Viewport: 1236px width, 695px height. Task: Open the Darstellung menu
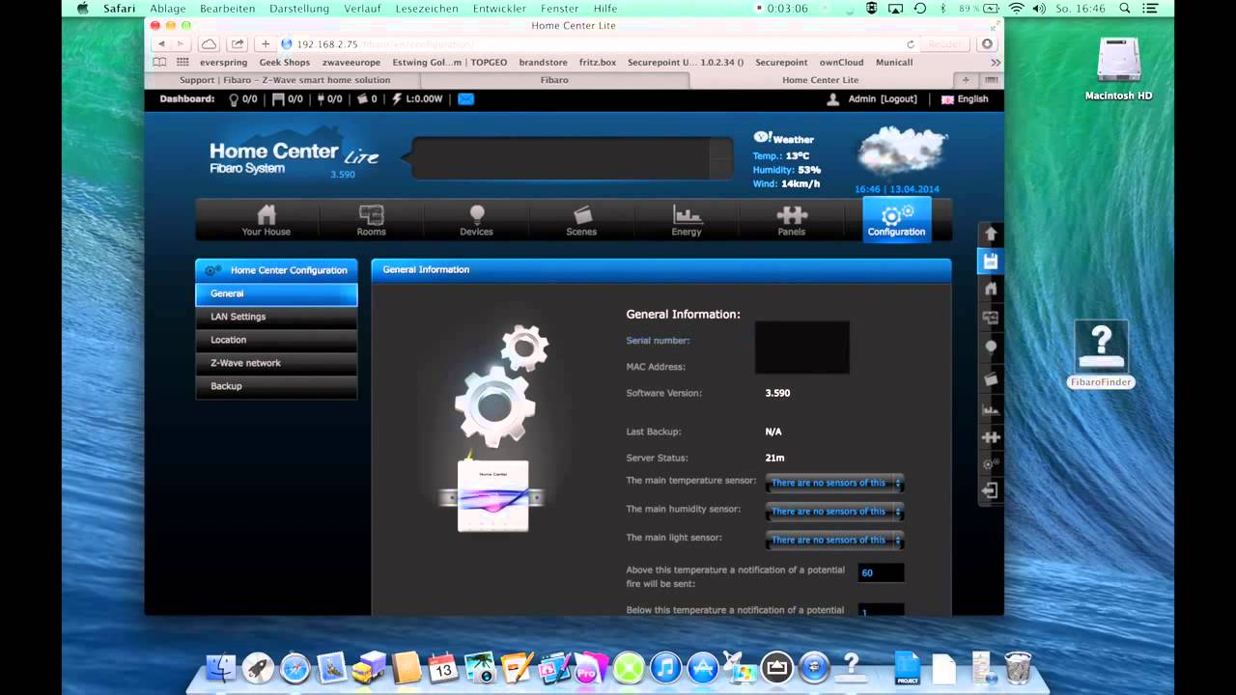pyautogui.click(x=299, y=8)
